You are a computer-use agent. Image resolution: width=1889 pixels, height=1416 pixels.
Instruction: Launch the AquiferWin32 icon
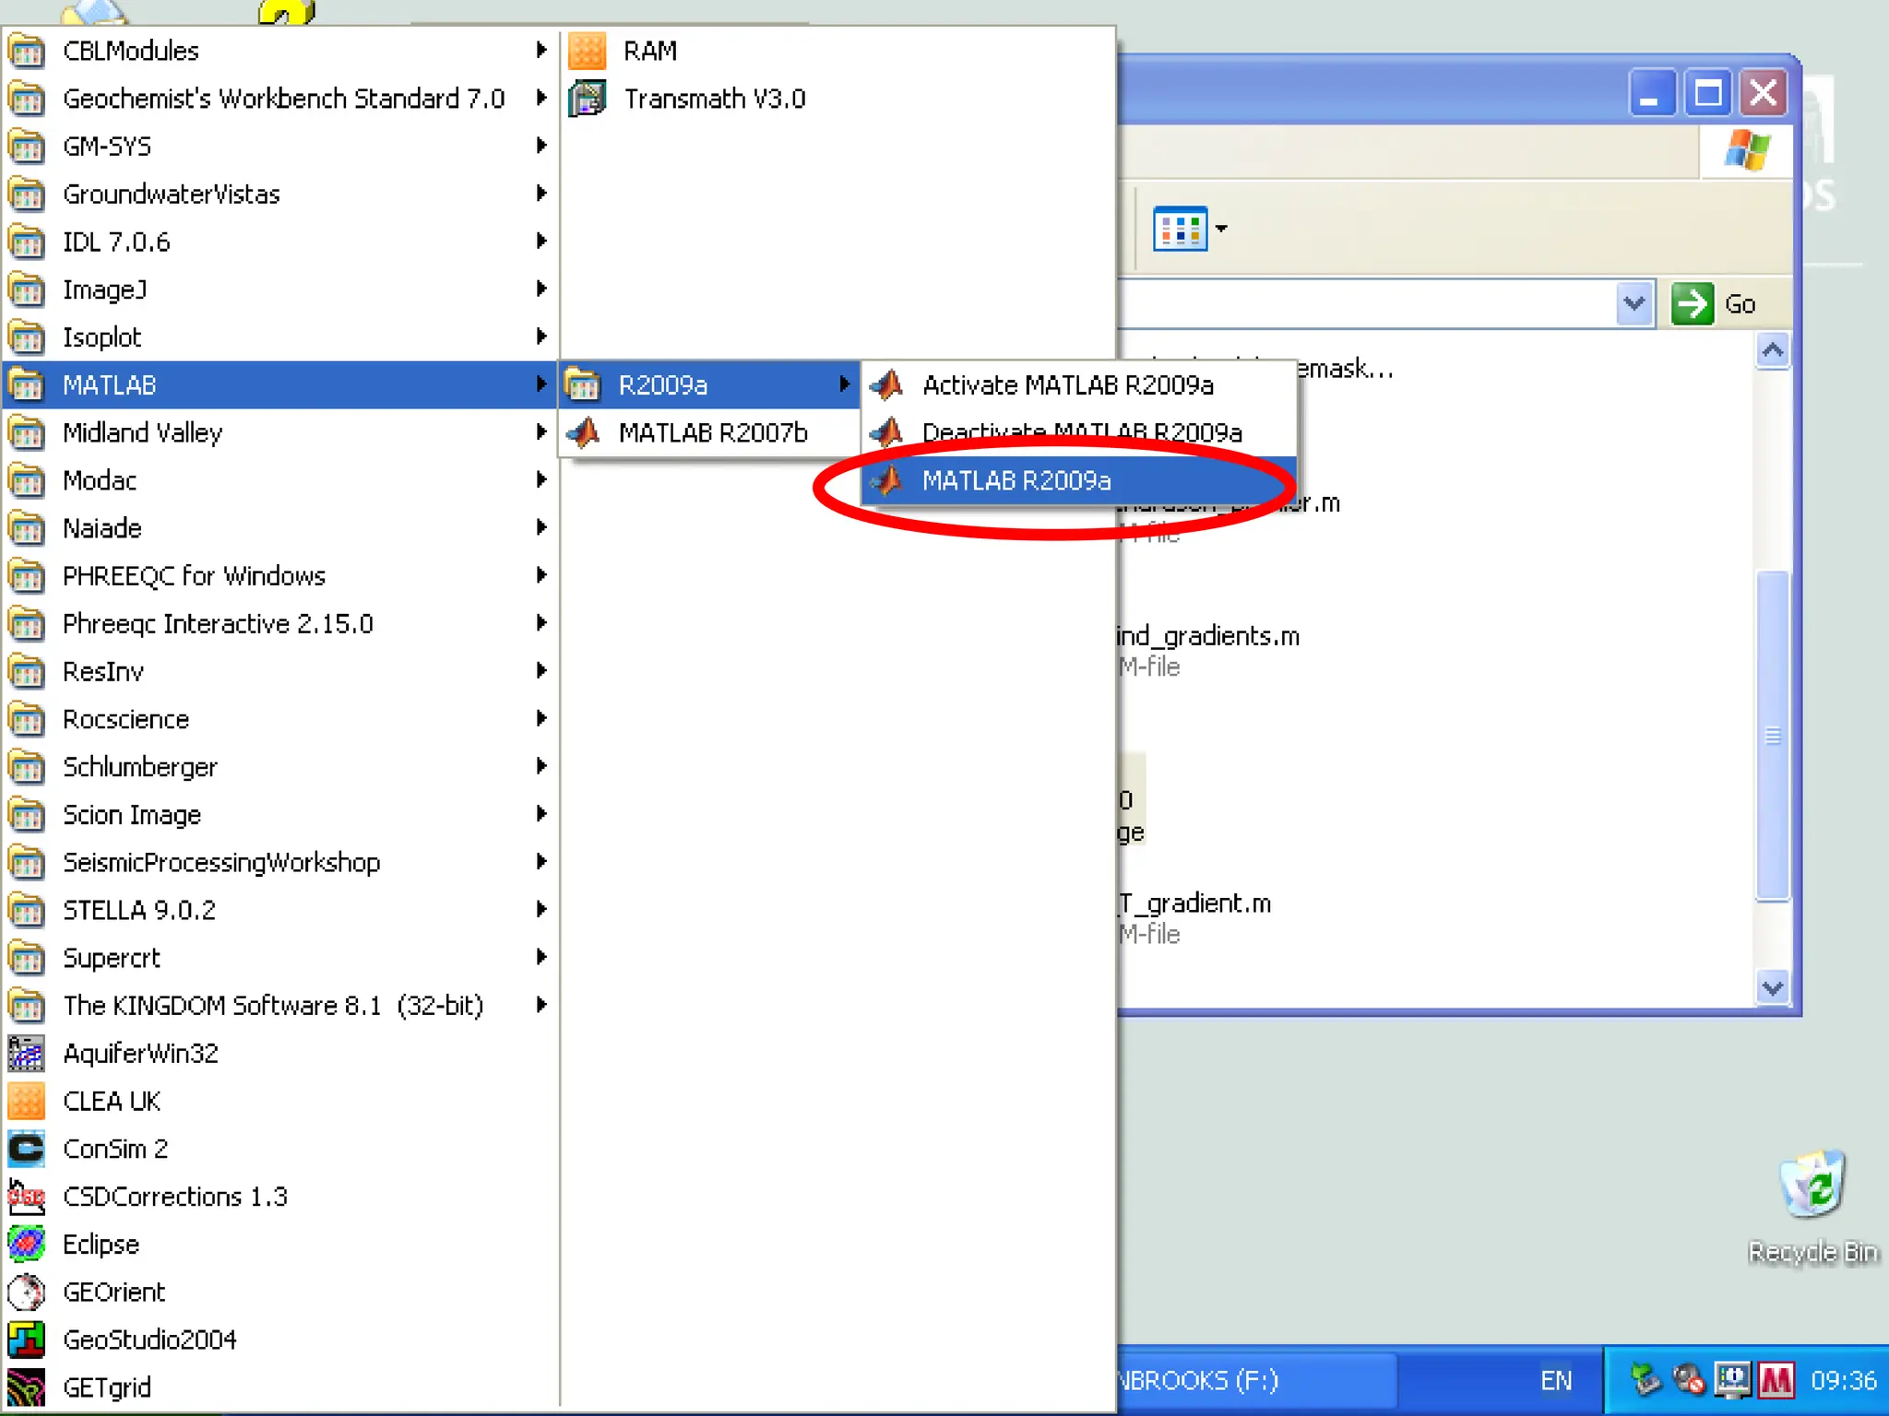pyautogui.click(x=27, y=1053)
